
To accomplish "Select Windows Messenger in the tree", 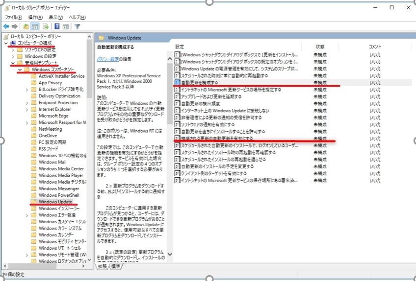I will pos(59,188).
